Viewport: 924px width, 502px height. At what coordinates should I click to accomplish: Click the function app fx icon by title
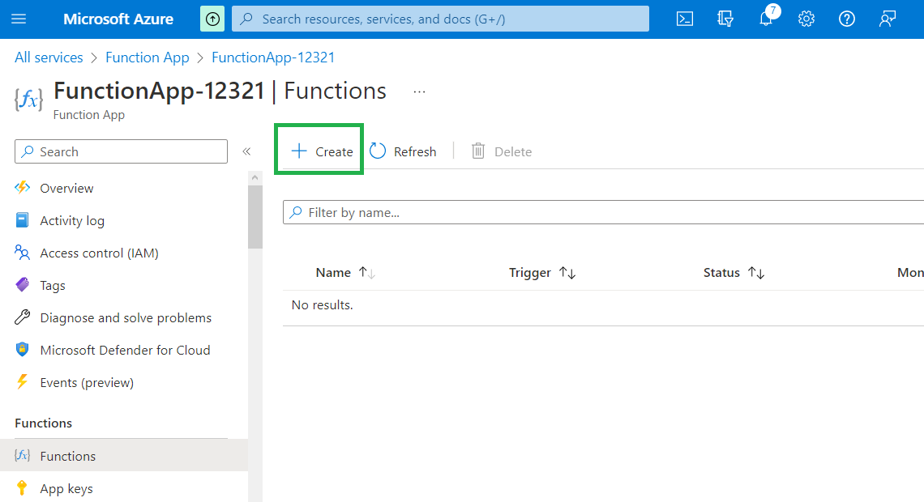[28, 99]
